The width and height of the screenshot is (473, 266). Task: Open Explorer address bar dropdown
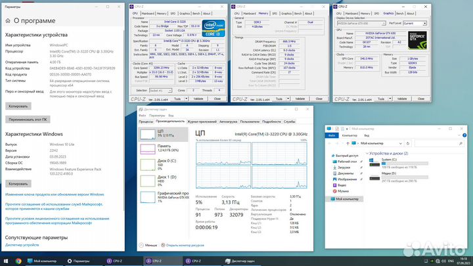coord(400,143)
